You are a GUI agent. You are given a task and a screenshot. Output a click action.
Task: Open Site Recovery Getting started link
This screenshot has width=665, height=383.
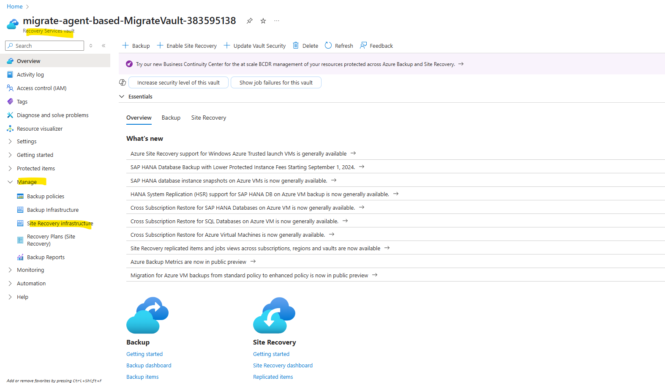pos(271,354)
